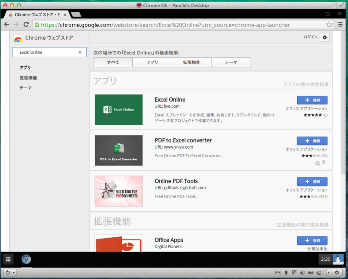Reload the page with the refresh icon
The height and width of the screenshot is (279, 348).
[x=26, y=24]
